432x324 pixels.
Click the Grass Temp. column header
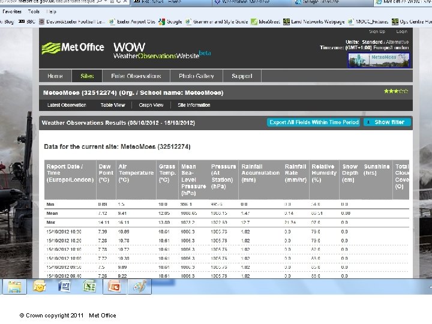[167, 179]
